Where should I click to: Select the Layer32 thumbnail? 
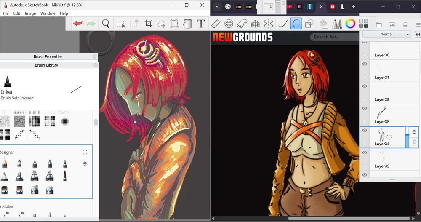pyautogui.click(x=382, y=157)
